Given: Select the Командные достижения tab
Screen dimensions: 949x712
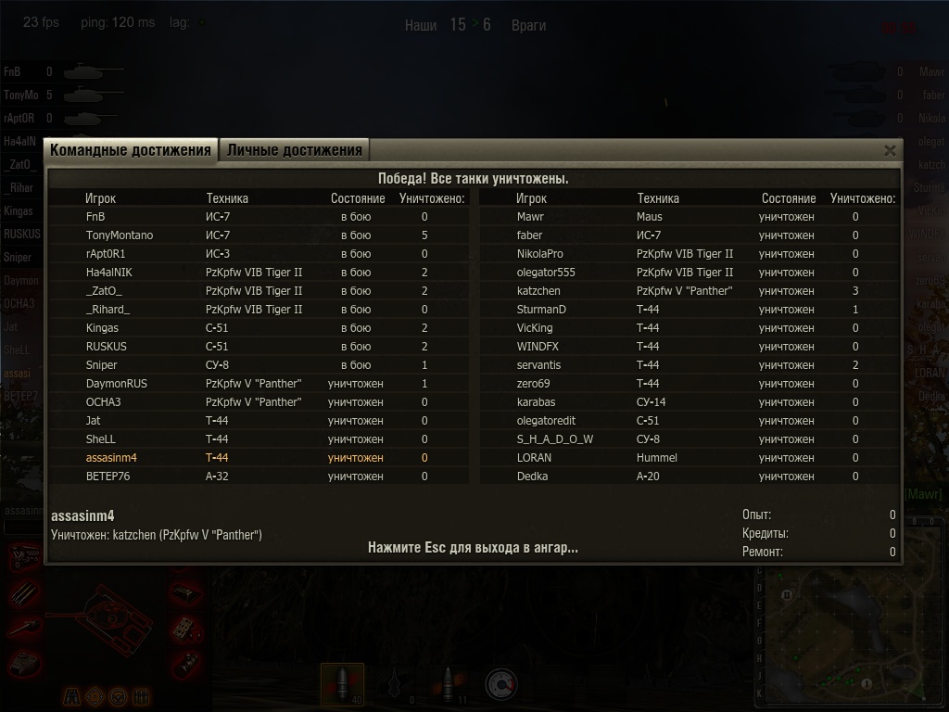Looking at the screenshot, I should pyautogui.click(x=131, y=150).
